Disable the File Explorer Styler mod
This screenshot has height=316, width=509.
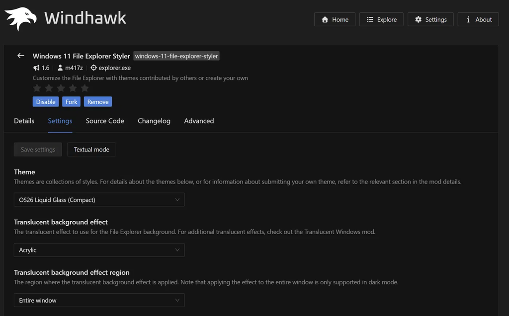pyautogui.click(x=46, y=102)
